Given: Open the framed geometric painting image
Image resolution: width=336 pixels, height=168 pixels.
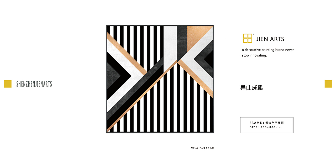Looking at the screenshot, I should [x=160, y=79].
